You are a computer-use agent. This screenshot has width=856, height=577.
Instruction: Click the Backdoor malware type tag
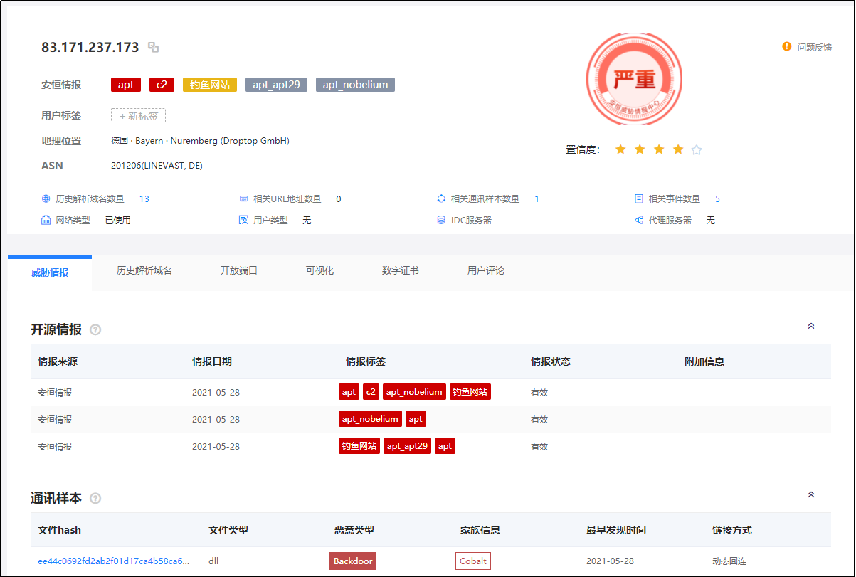[353, 561]
